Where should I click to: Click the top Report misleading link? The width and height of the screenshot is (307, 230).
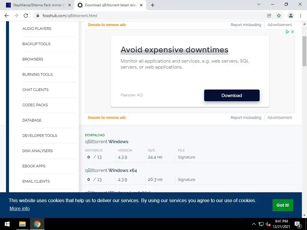pos(246,25)
